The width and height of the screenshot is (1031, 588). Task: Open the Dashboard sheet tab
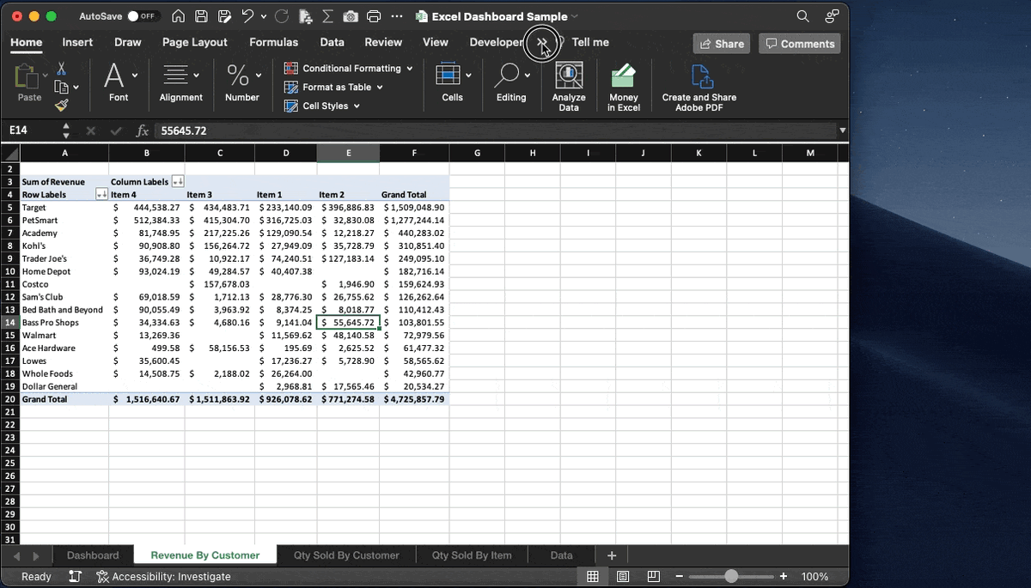pyautogui.click(x=93, y=555)
